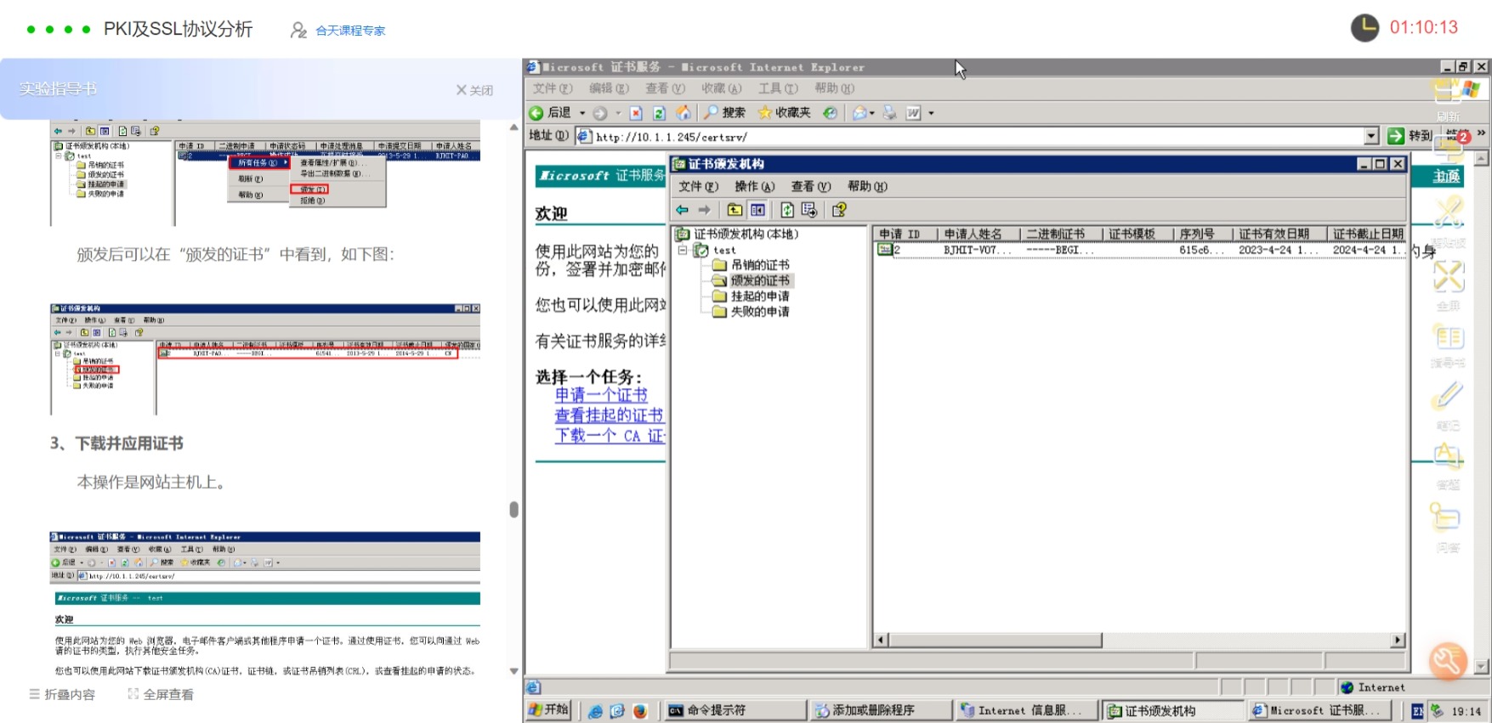Open the 文件(F) menu in Internet Explorer
The height and width of the screenshot is (723, 1492).
point(553,88)
